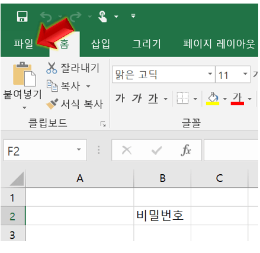Click the 서식 복사 format painter button
The height and width of the screenshot is (253, 260).
pyautogui.click(x=75, y=104)
